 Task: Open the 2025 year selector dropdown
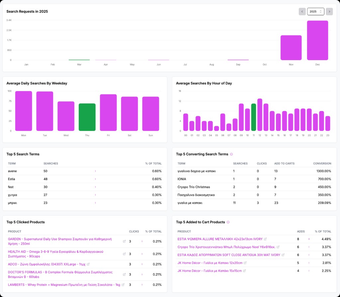[315, 12]
